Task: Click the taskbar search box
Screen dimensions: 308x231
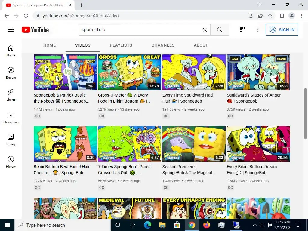Action: click(x=63, y=225)
